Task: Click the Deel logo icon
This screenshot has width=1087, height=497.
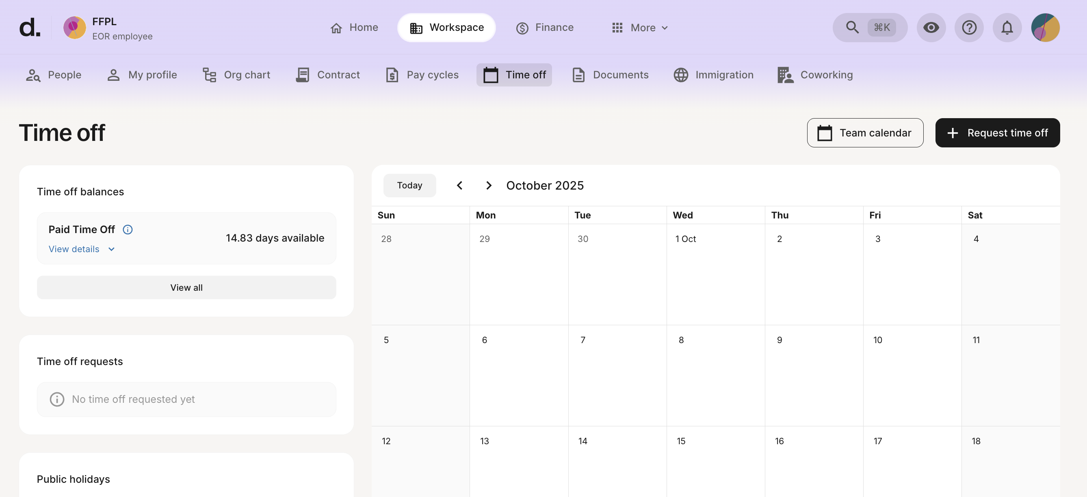Action: (30, 28)
